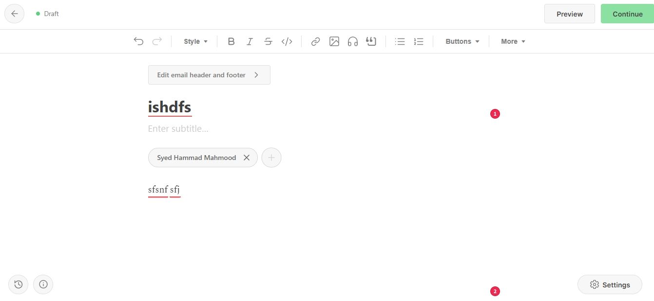654x301 pixels.
Task: Toggle italic formatting
Action: [250, 41]
